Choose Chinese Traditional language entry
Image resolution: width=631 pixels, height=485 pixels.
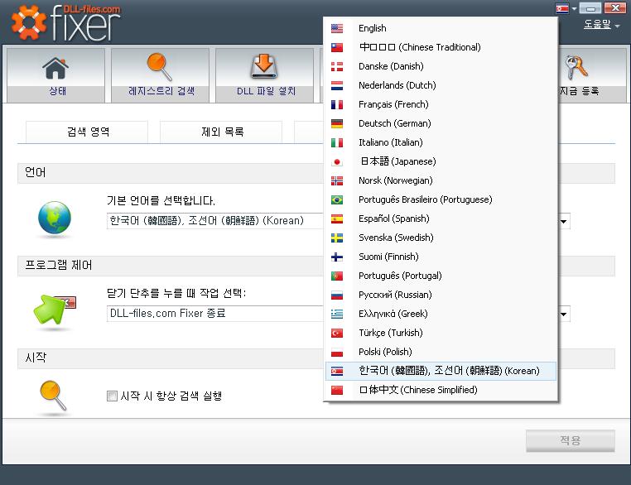tap(441, 47)
